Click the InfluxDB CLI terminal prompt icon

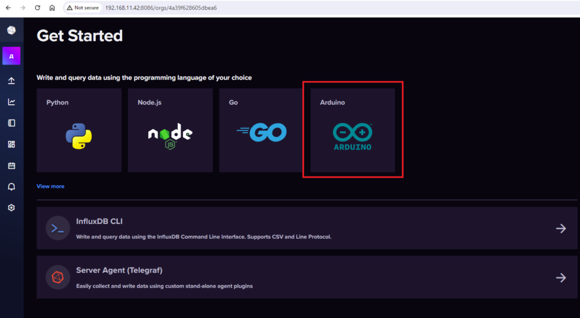(x=58, y=228)
